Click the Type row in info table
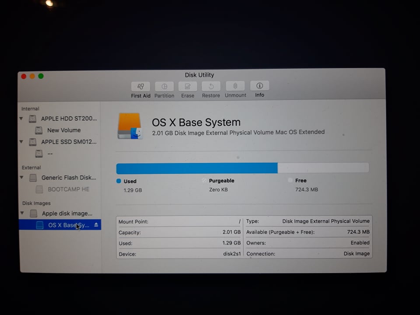This screenshot has width=420, height=315. (x=308, y=221)
